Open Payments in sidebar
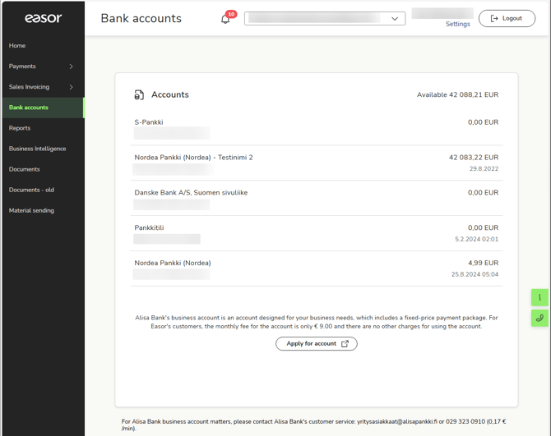 (44, 67)
